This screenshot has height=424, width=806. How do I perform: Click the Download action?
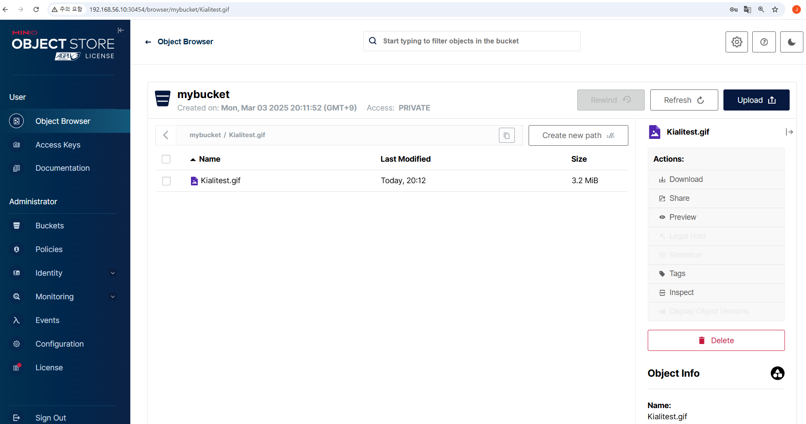(x=716, y=179)
